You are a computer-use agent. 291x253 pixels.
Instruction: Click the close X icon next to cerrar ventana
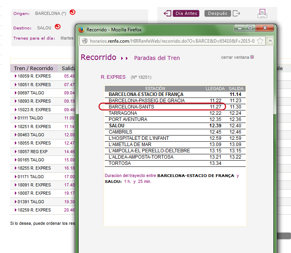pos(252,57)
